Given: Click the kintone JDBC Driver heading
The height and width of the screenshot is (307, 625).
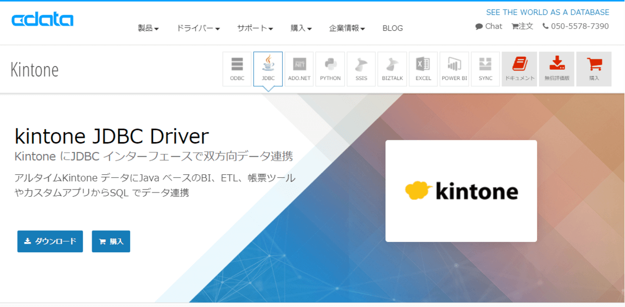Looking at the screenshot, I should click(x=111, y=136).
